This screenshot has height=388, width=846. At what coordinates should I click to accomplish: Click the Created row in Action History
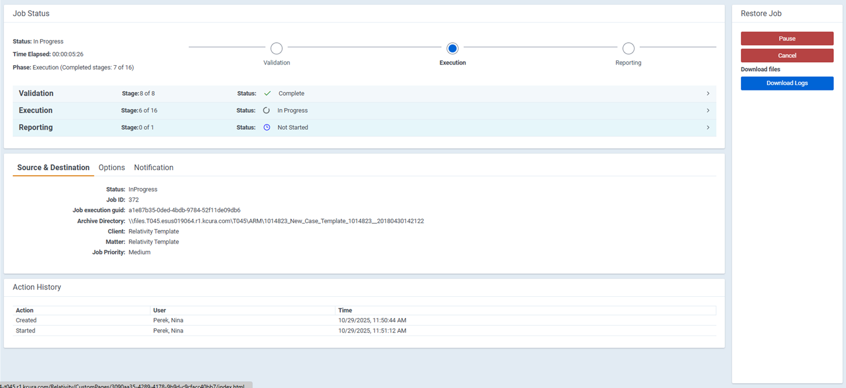(x=26, y=320)
